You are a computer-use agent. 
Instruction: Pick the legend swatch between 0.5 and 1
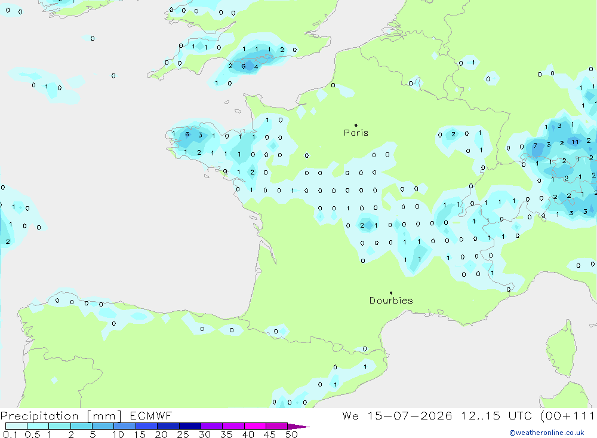click(38, 426)
